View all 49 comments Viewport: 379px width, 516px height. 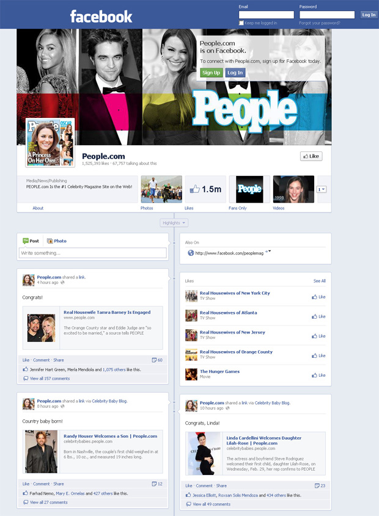point(212,504)
